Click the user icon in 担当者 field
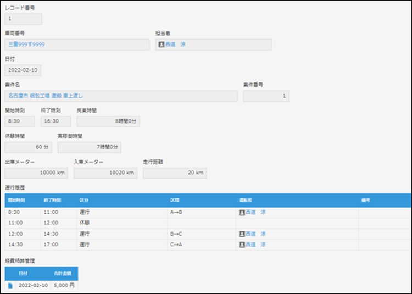The image size is (412, 294). tap(161, 45)
